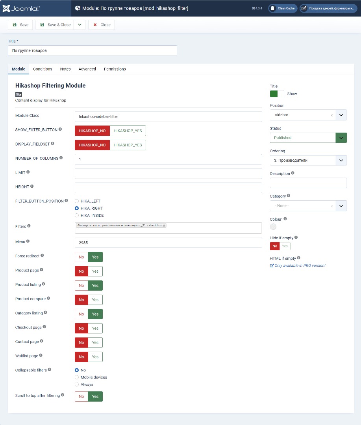Switch to the Advanced tab
361x425 pixels.
point(87,69)
